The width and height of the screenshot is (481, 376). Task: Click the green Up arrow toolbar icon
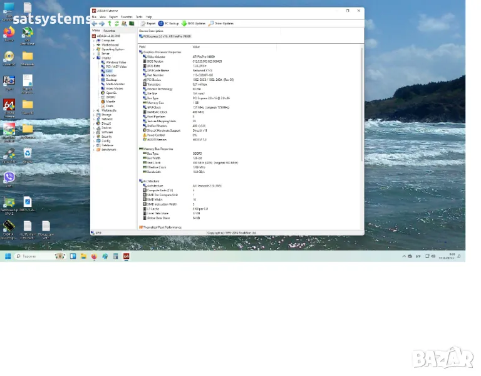(x=109, y=23)
